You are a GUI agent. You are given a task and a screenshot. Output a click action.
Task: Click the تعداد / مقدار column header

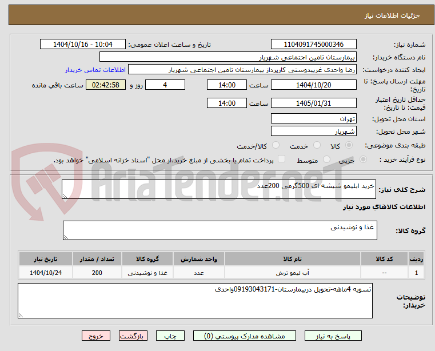pyautogui.click(x=97, y=259)
